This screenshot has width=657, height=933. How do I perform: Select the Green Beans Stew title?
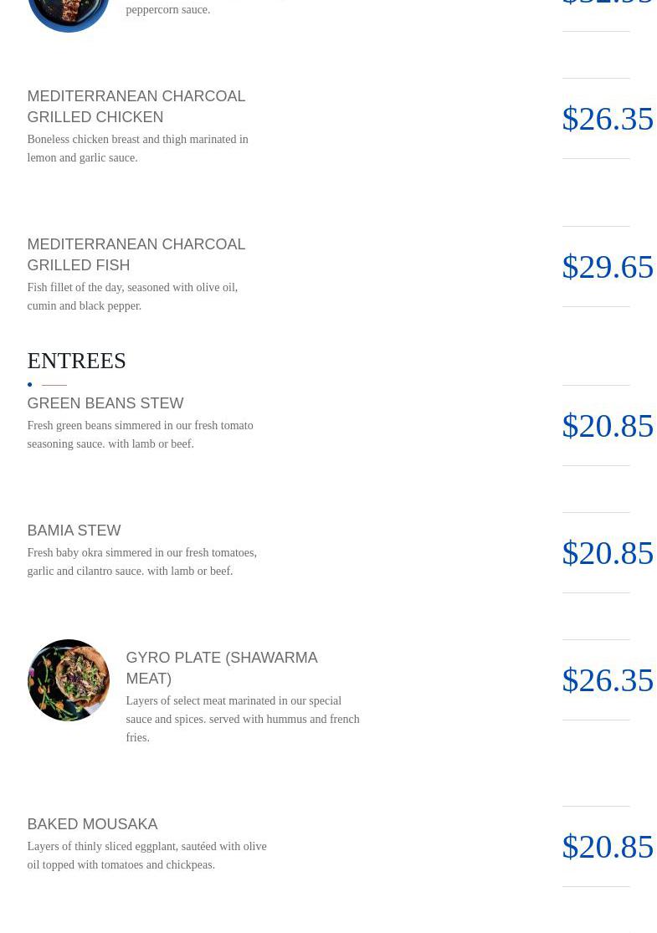(x=105, y=403)
